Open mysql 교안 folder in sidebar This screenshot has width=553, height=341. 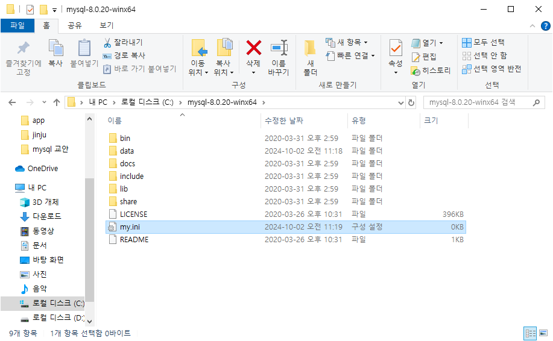click(50, 149)
